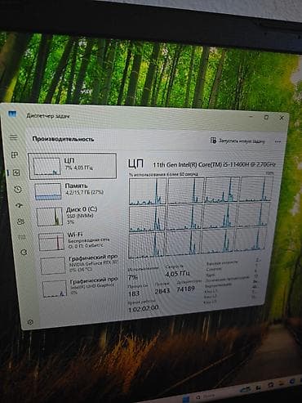Click the 7% utilization value
The image size is (302, 403).
[132, 277]
